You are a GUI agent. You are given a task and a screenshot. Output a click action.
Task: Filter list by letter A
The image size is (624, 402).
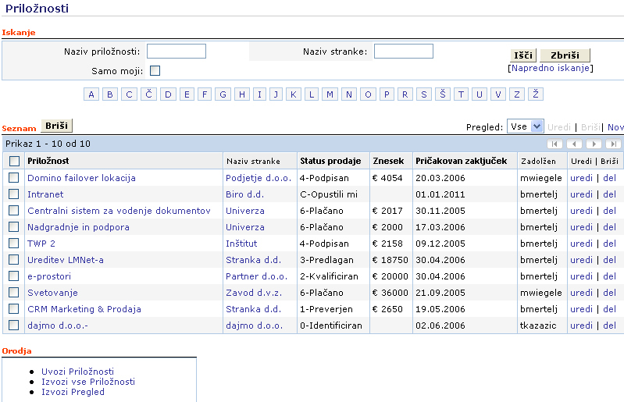pyautogui.click(x=91, y=94)
